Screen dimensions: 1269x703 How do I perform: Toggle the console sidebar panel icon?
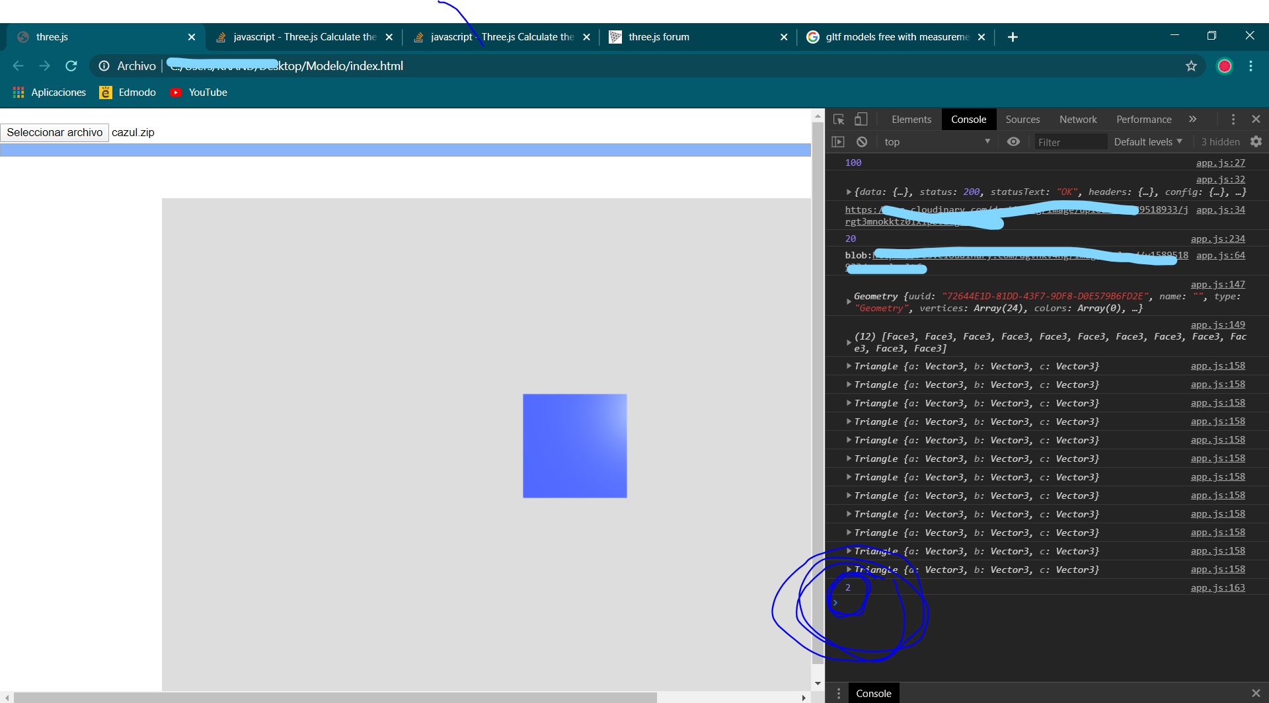click(838, 142)
